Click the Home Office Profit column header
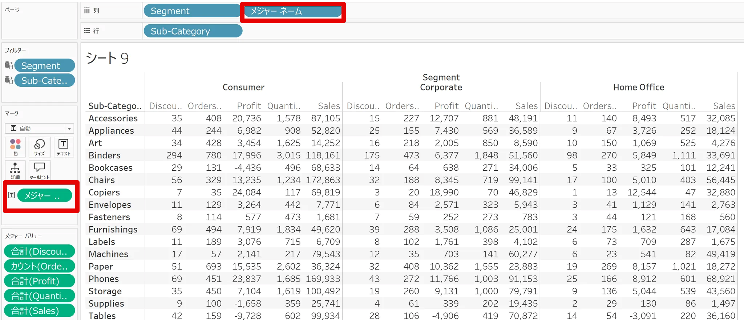This screenshot has height=320, width=744. point(644,106)
